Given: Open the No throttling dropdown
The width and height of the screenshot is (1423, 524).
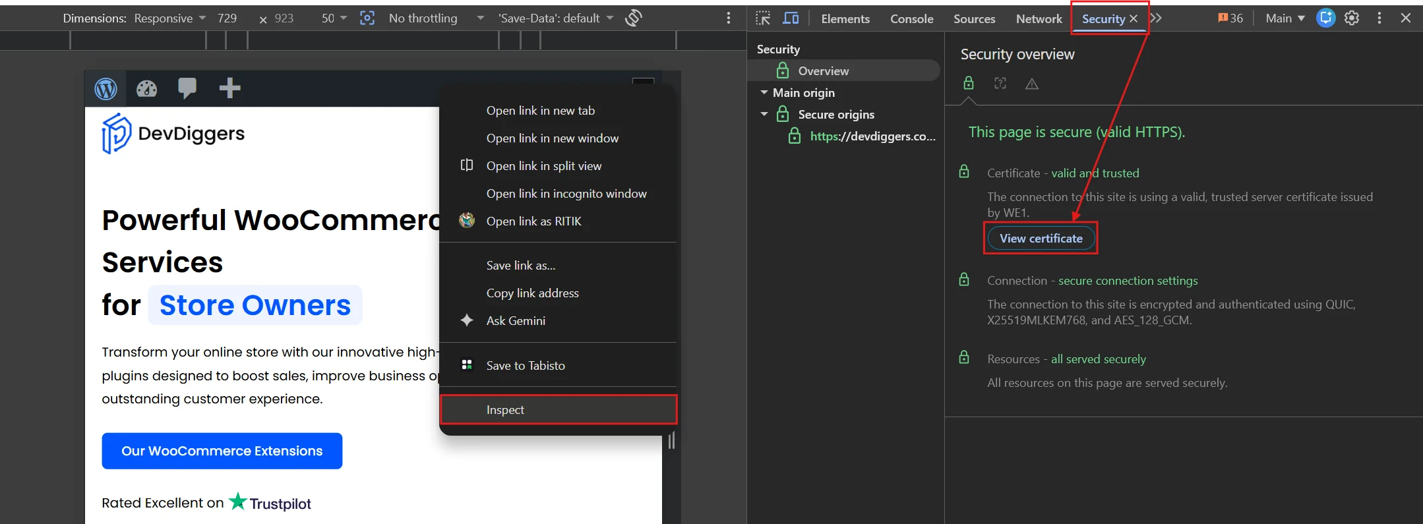Looking at the screenshot, I should tap(436, 18).
